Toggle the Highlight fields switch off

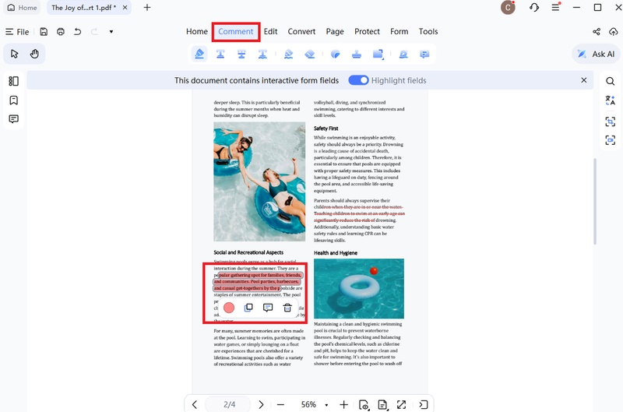(x=358, y=80)
